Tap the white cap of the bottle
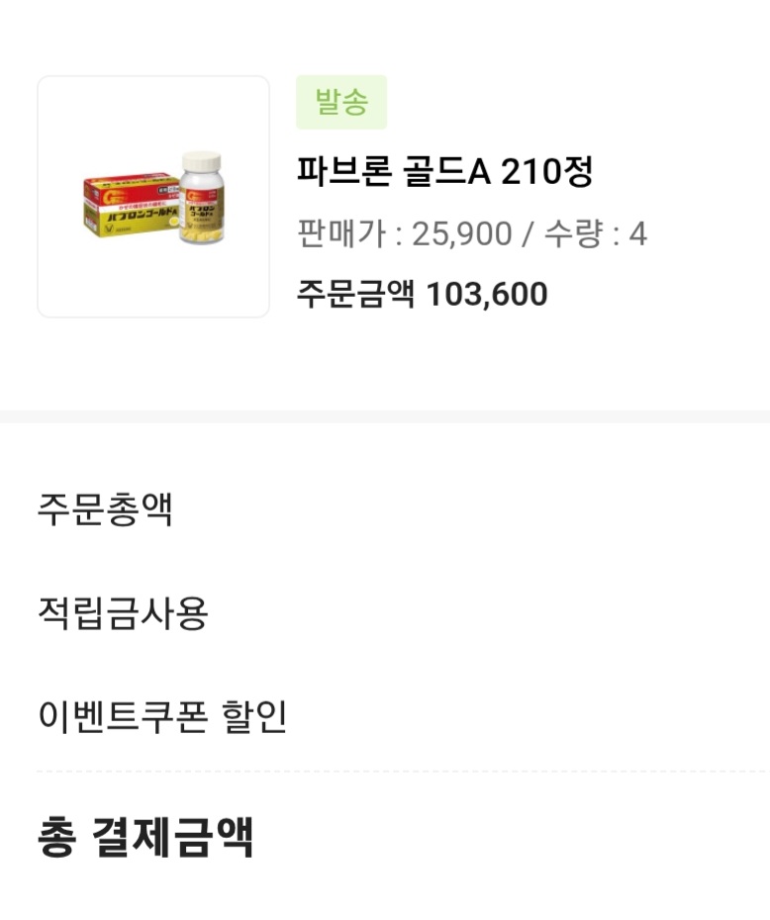 click(202, 162)
